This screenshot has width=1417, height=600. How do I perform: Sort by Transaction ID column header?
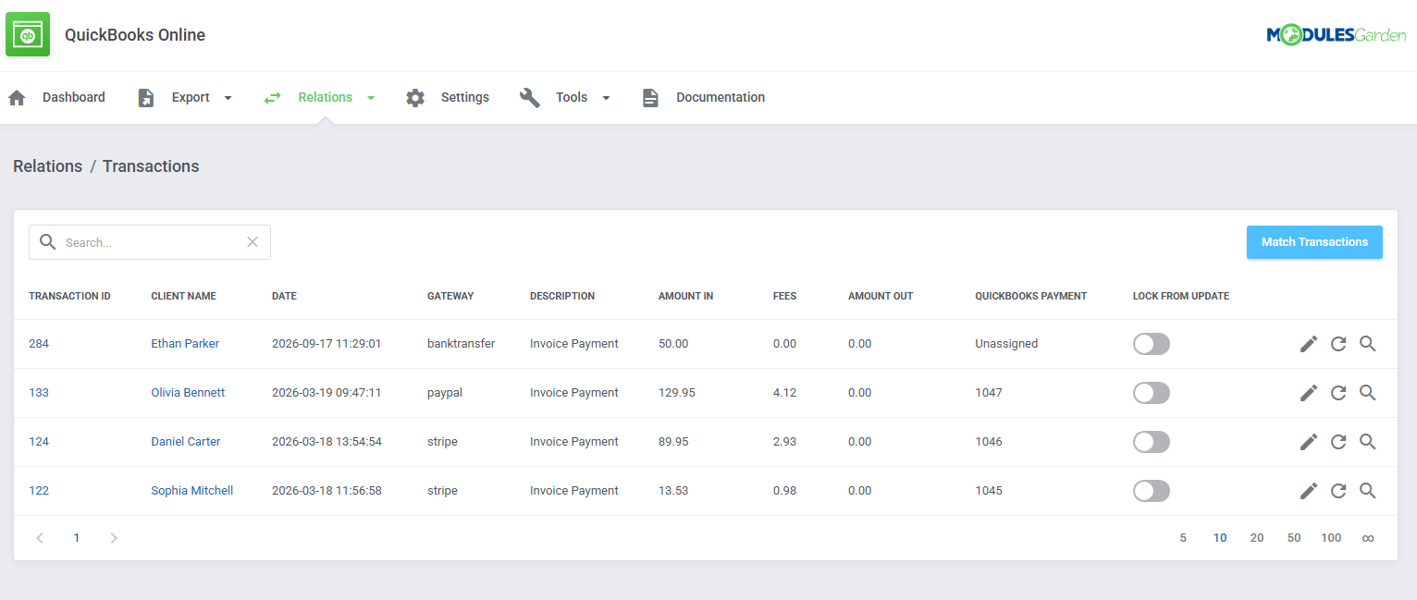[x=69, y=297]
